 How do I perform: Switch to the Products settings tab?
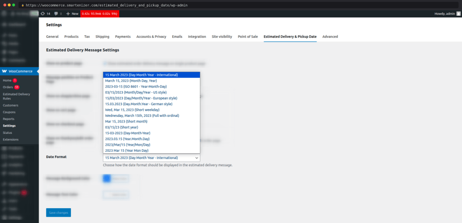coord(71,37)
